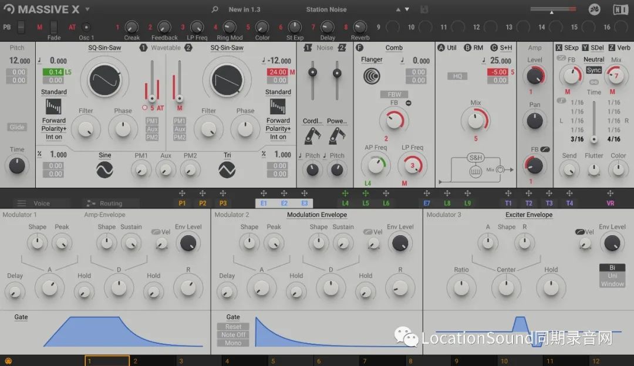Click the Note Off gate button

click(233, 335)
